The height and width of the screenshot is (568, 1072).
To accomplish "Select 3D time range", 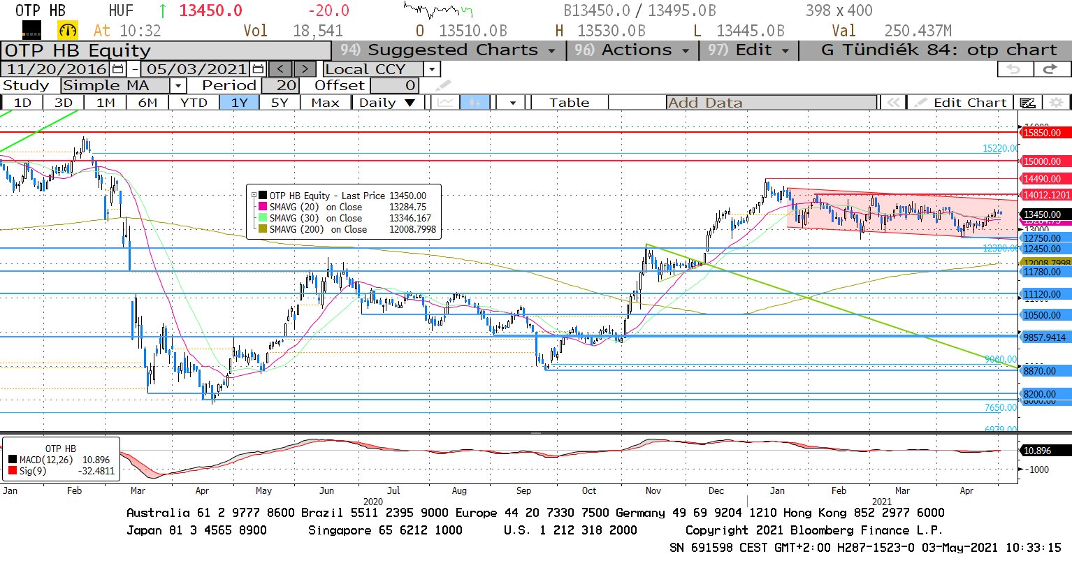I will [64, 103].
